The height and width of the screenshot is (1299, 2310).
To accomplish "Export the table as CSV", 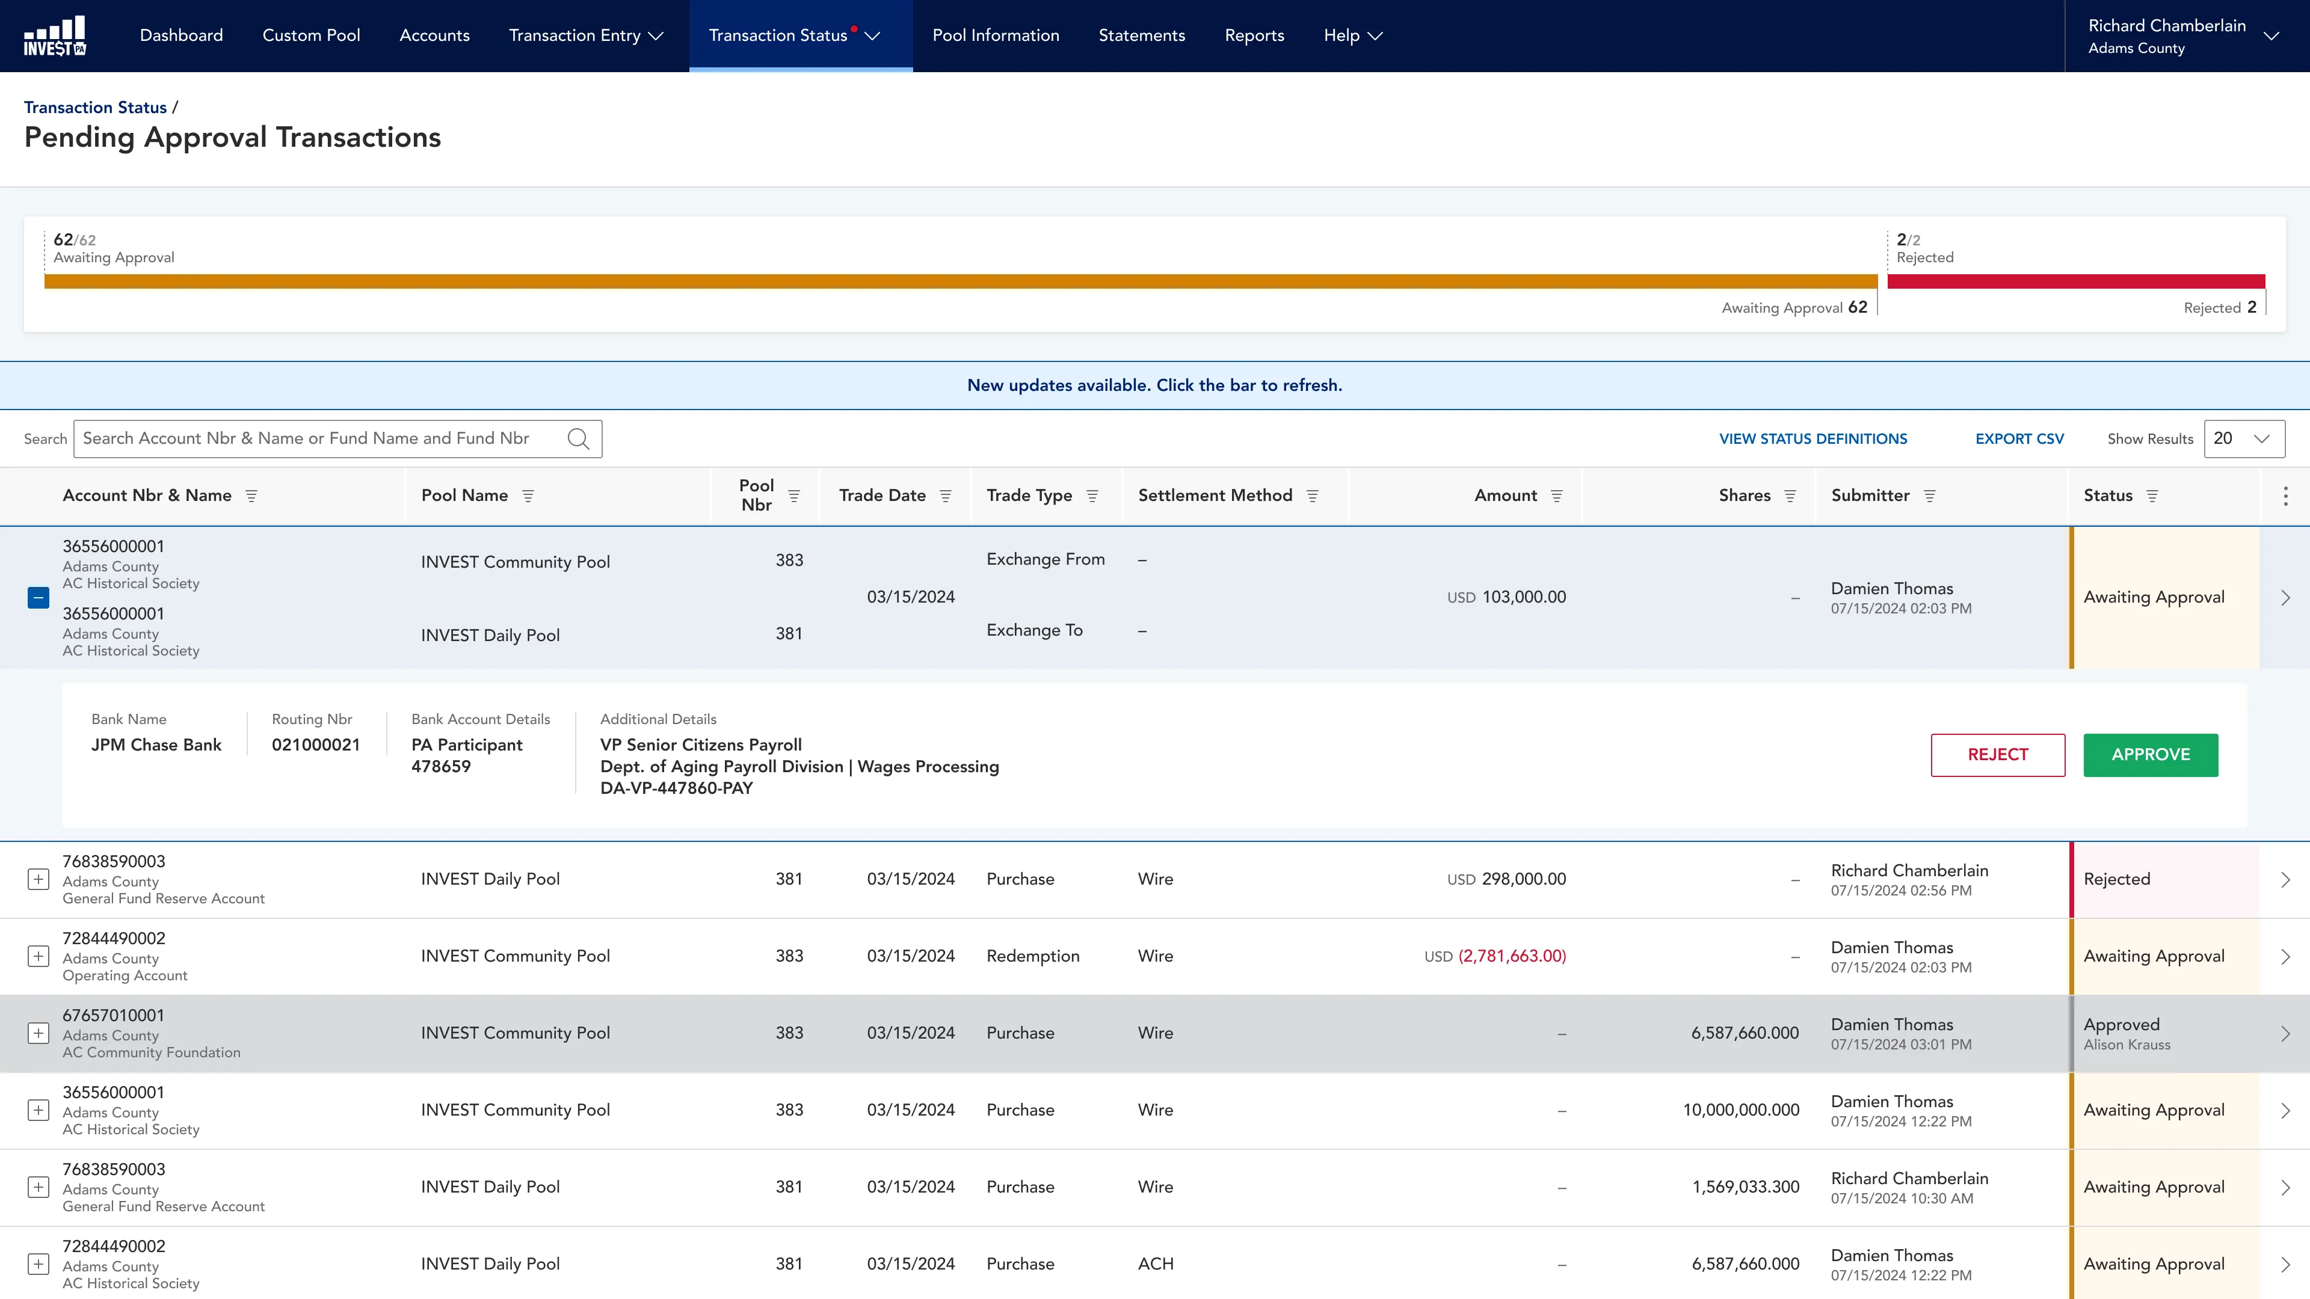I will (2019, 438).
